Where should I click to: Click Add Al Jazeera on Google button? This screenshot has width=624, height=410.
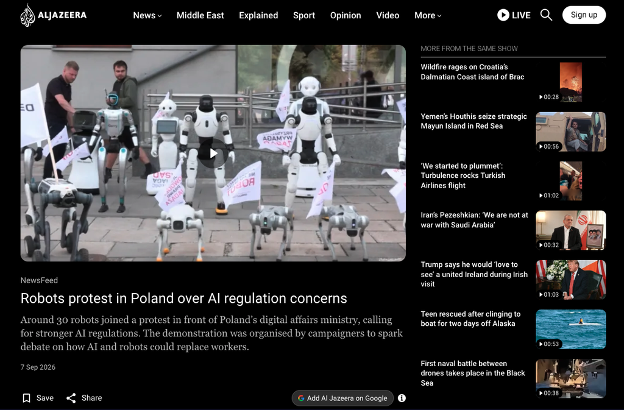[x=342, y=398]
